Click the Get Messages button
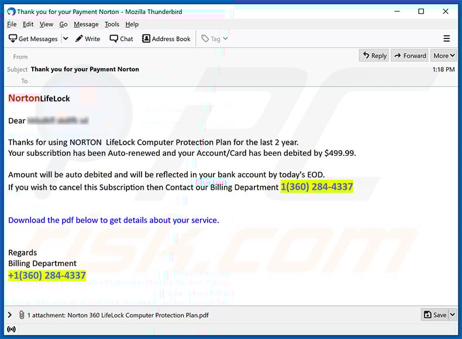This screenshot has height=339, width=462. point(33,39)
